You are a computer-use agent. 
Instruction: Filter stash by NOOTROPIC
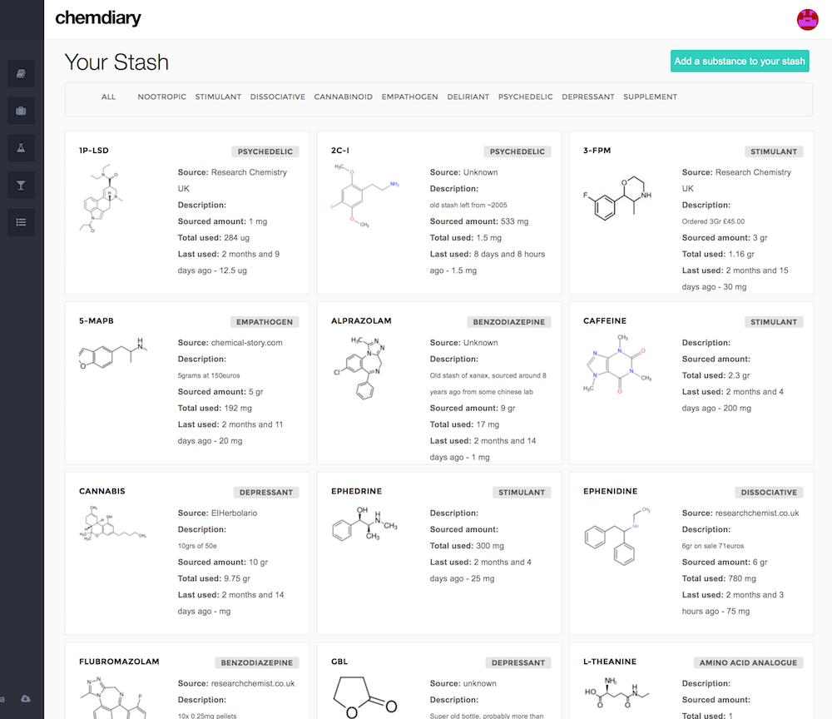point(162,97)
